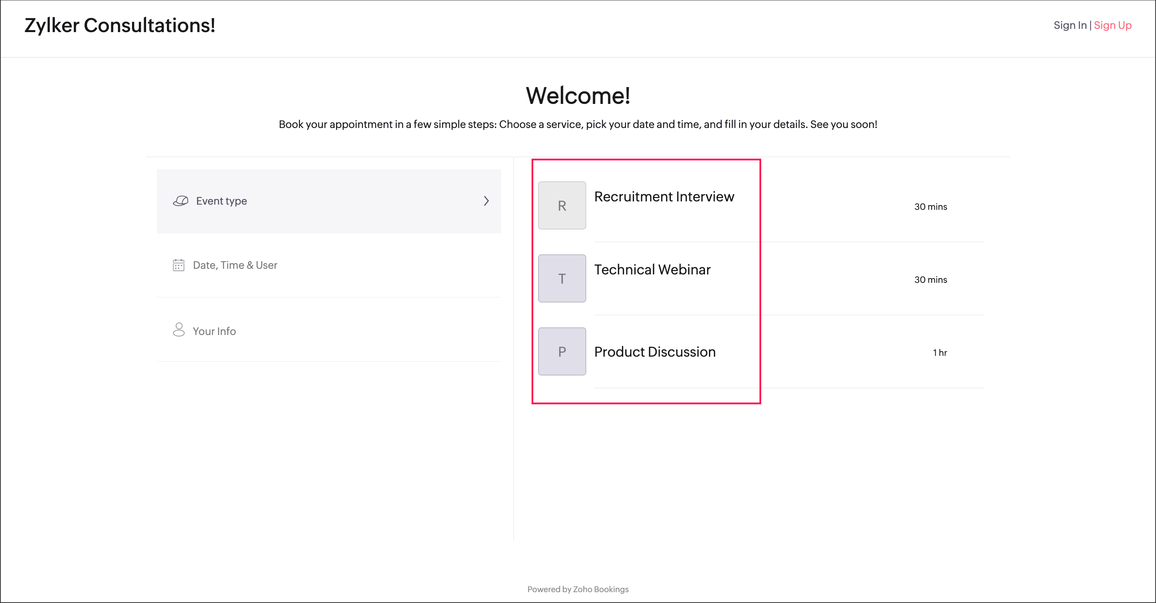The image size is (1156, 603).
Task: Click the P thumbnail for Product Discussion
Action: tap(562, 352)
